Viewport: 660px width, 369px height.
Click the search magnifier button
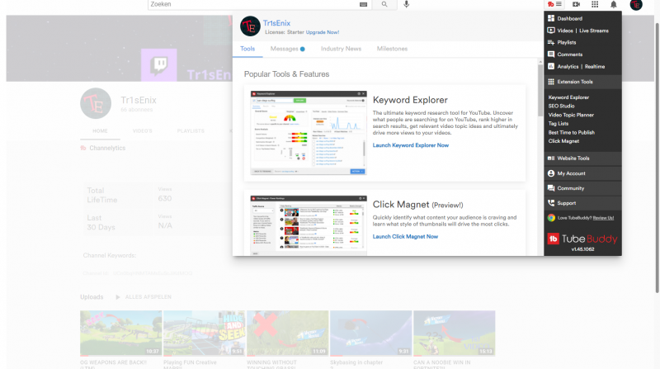384,5
